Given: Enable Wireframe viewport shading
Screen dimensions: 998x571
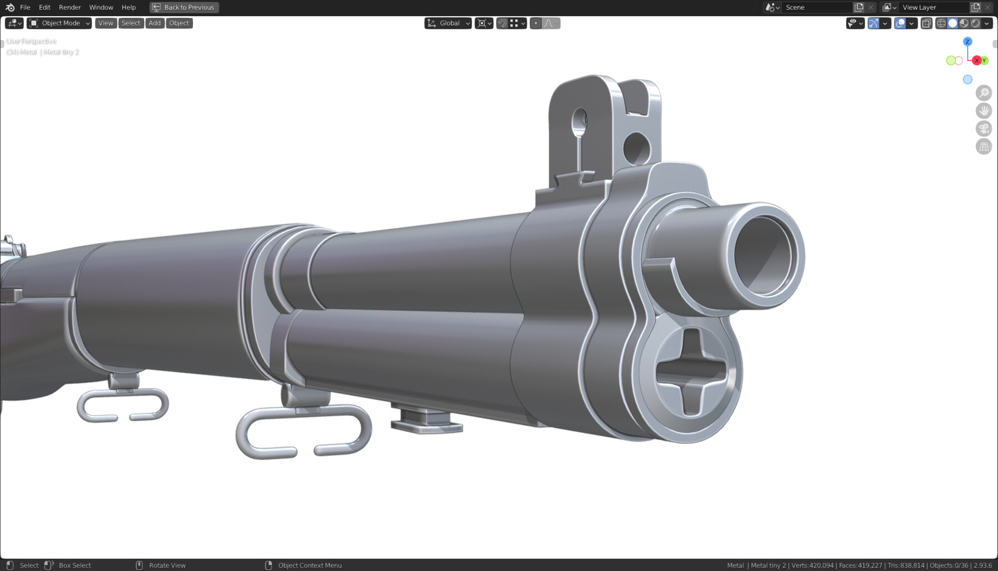Looking at the screenshot, I should click(x=941, y=23).
